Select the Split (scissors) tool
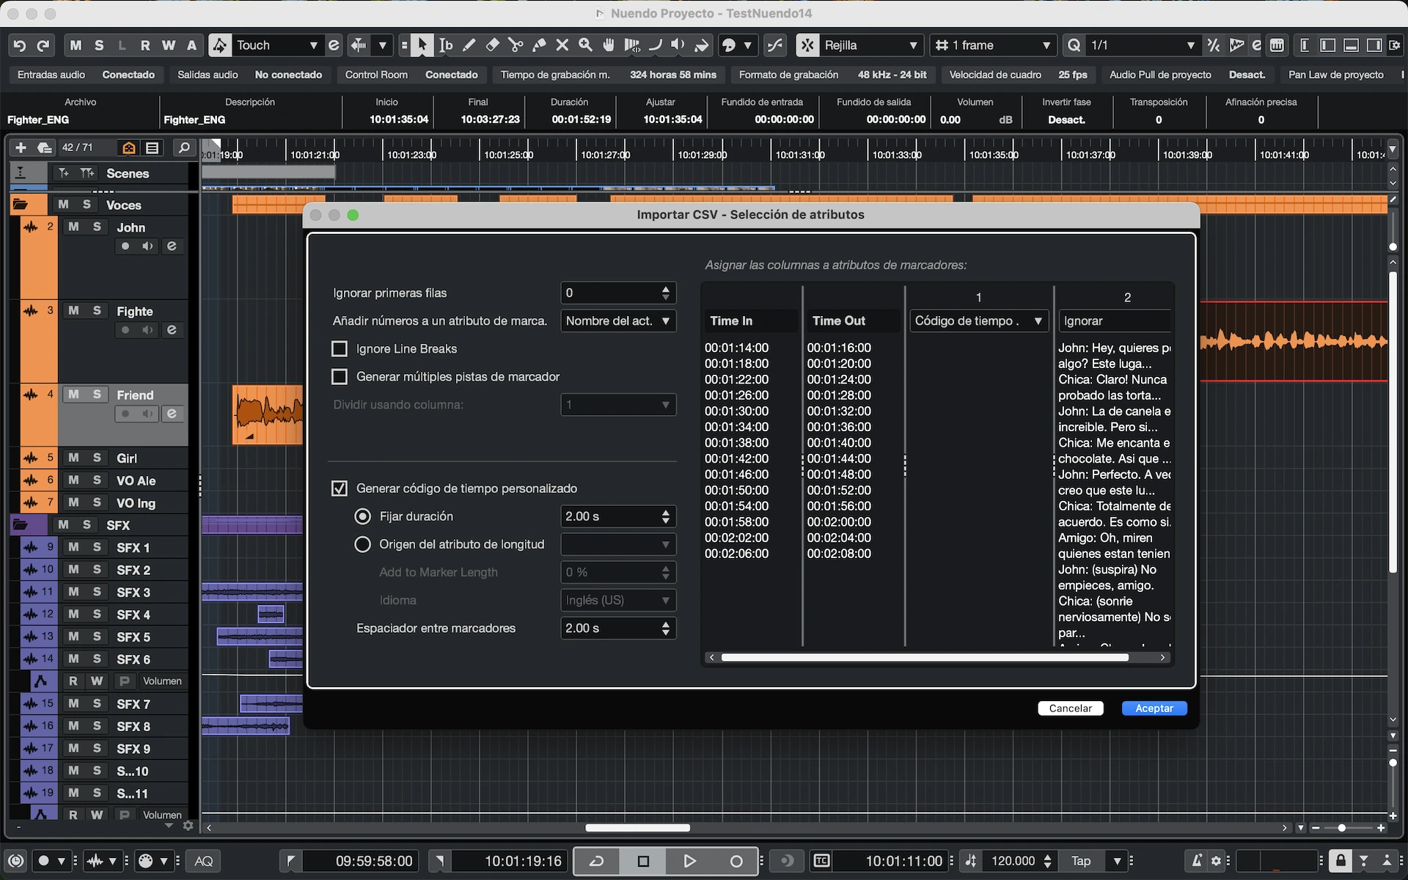Screen dimensions: 1408x880 tap(516, 45)
